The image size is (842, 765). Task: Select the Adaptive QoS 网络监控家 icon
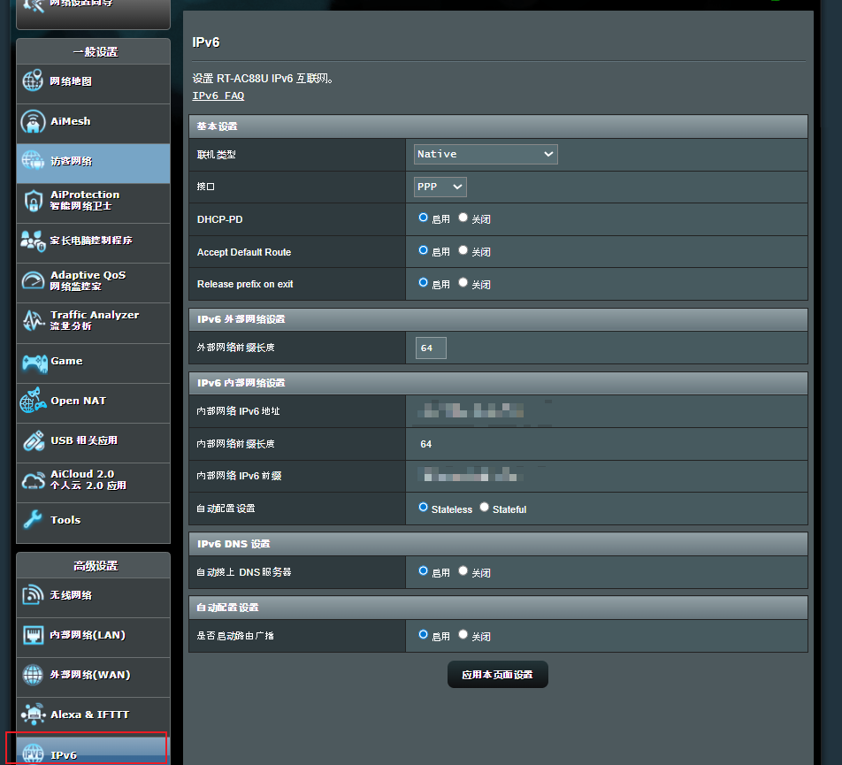pyautogui.click(x=88, y=282)
